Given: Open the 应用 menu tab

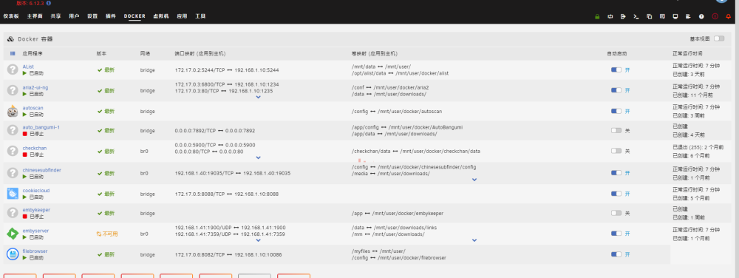Looking at the screenshot, I should tap(182, 16).
